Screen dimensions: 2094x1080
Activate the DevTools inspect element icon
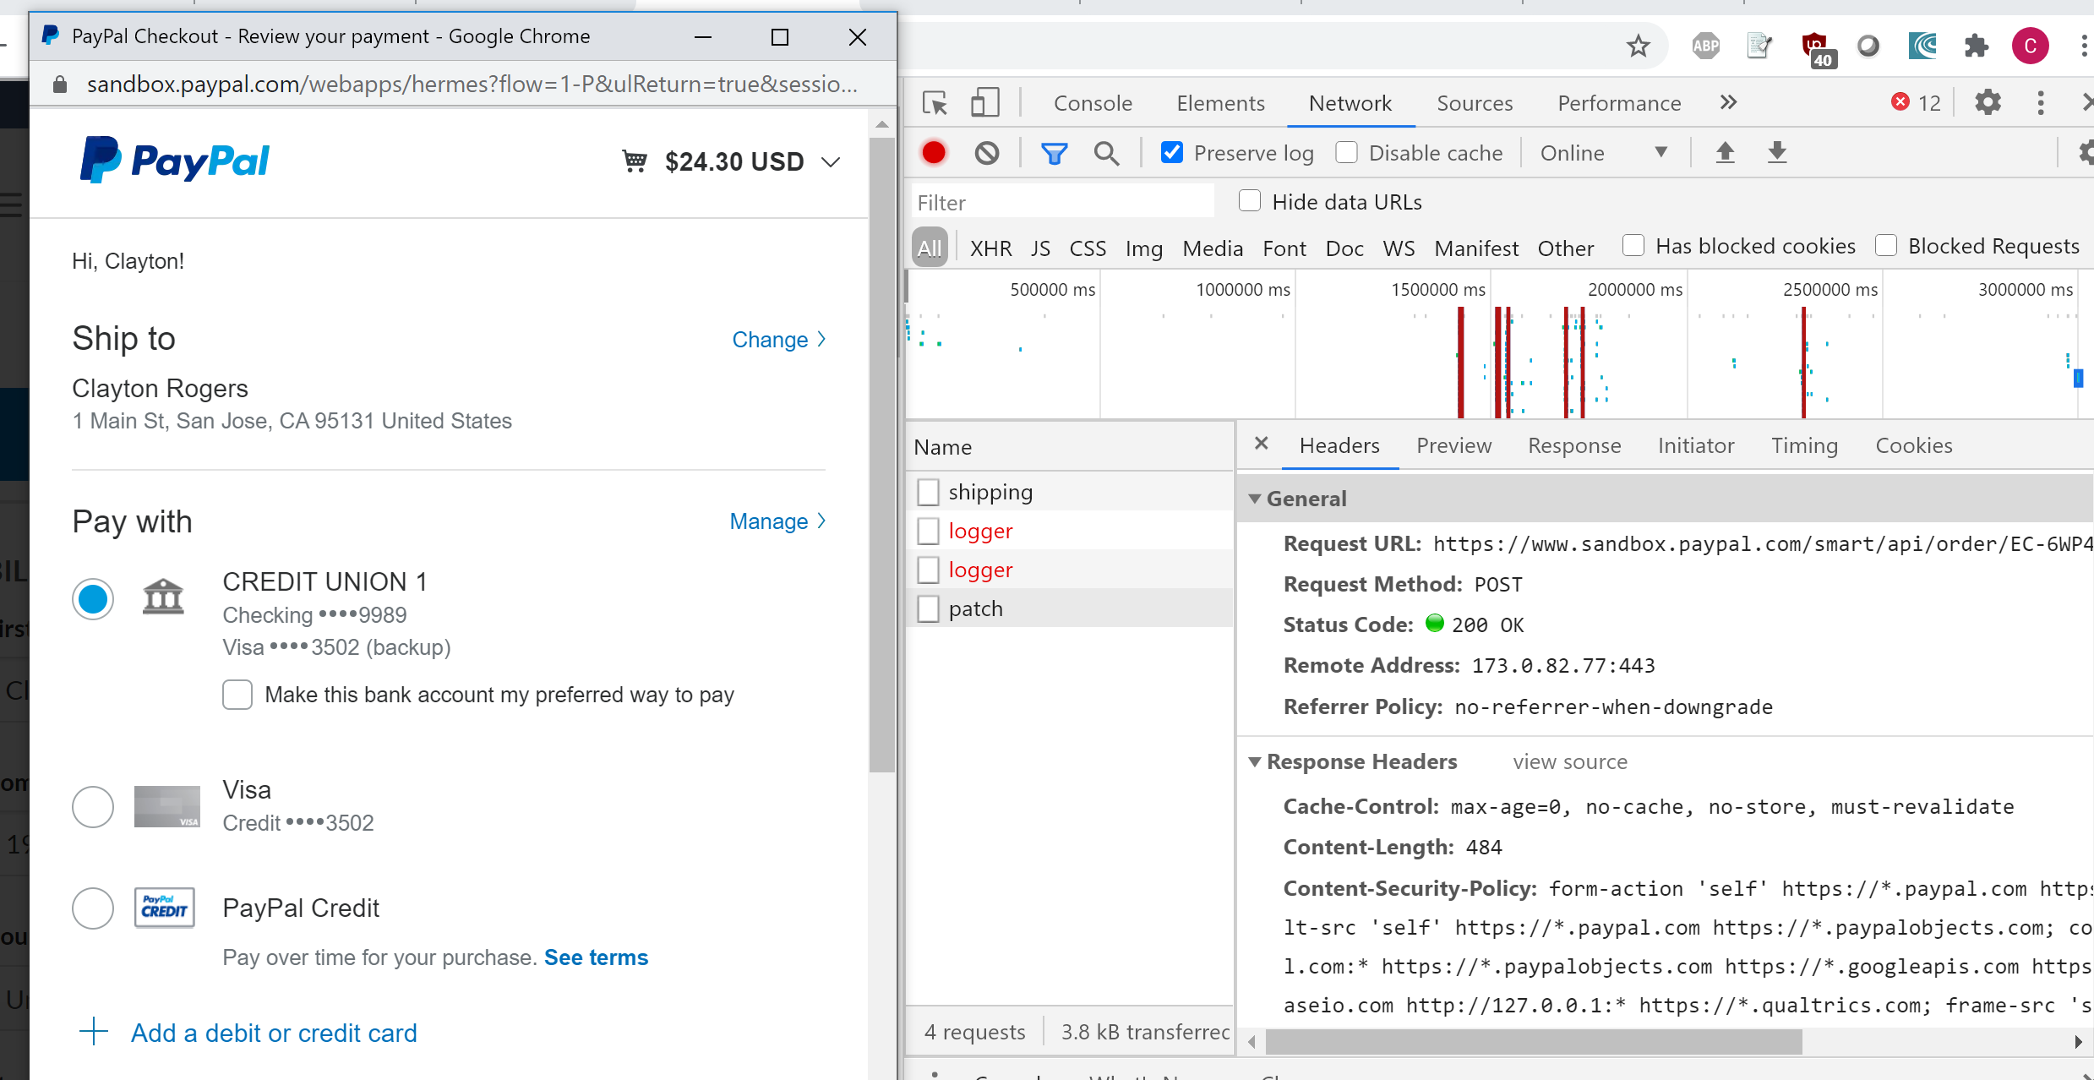point(935,103)
